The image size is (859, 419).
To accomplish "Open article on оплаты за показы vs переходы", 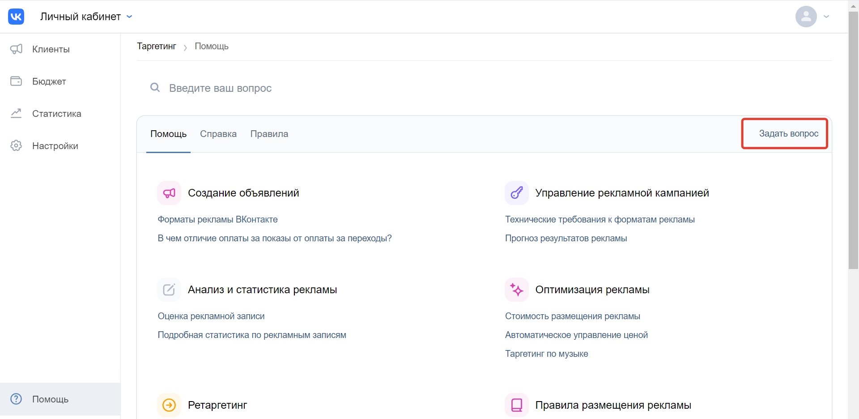I will click(275, 238).
